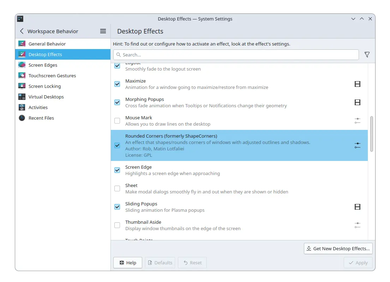Click Get New Desktop Effects button
The width and height of the screenshot is (390, 282).
tap(338, 248)
